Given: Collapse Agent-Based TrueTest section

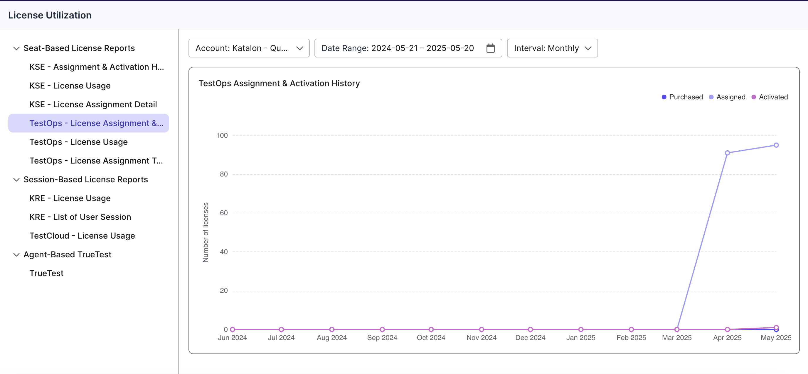Looking at the screenshot, I should click(16, 255).
